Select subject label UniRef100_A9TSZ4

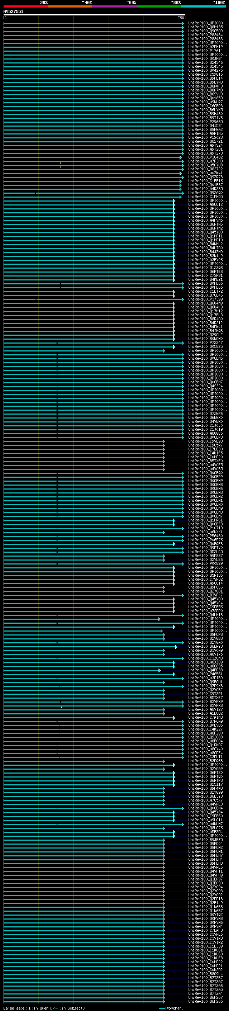(205, 145)
